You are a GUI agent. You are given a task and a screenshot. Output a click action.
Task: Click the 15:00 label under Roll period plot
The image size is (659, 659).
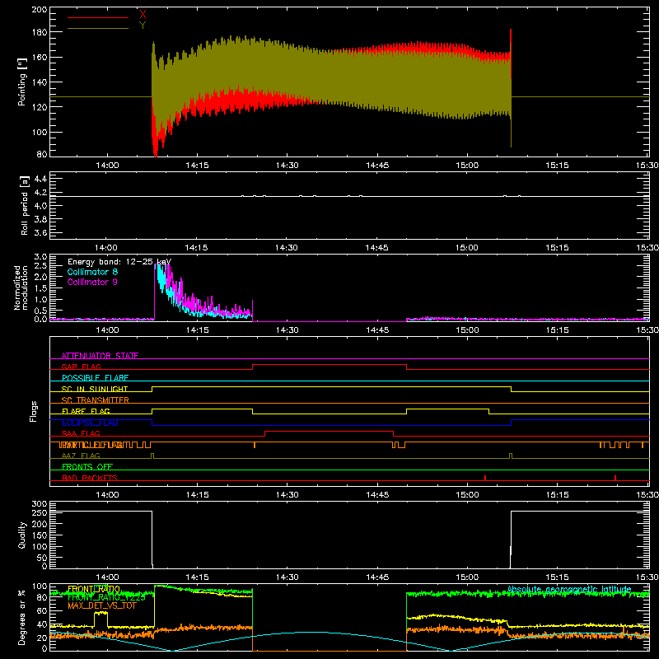[x=467, y=248]
